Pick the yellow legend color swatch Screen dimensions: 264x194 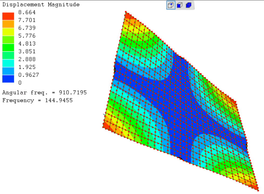pyautogui.click(x=8, y=32)
